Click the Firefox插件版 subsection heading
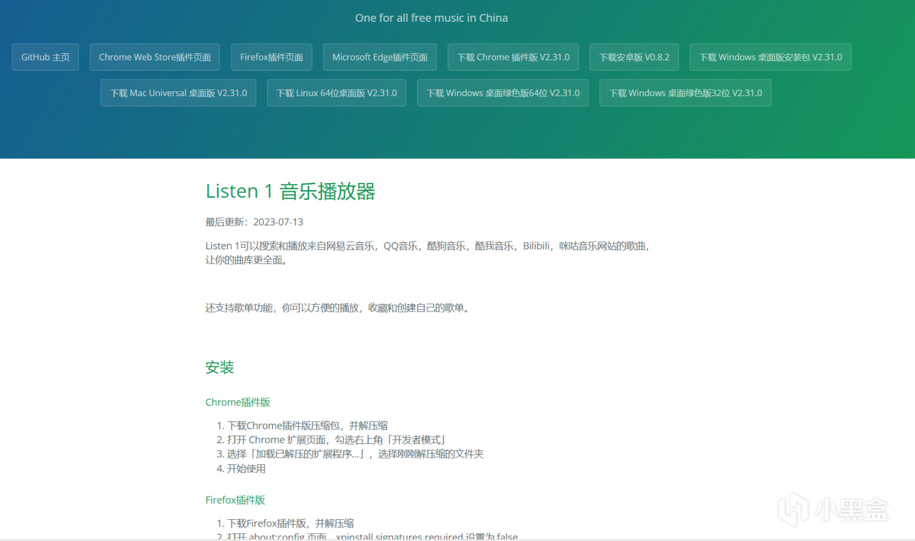This screenshot has height=541, width=915. 235,499
